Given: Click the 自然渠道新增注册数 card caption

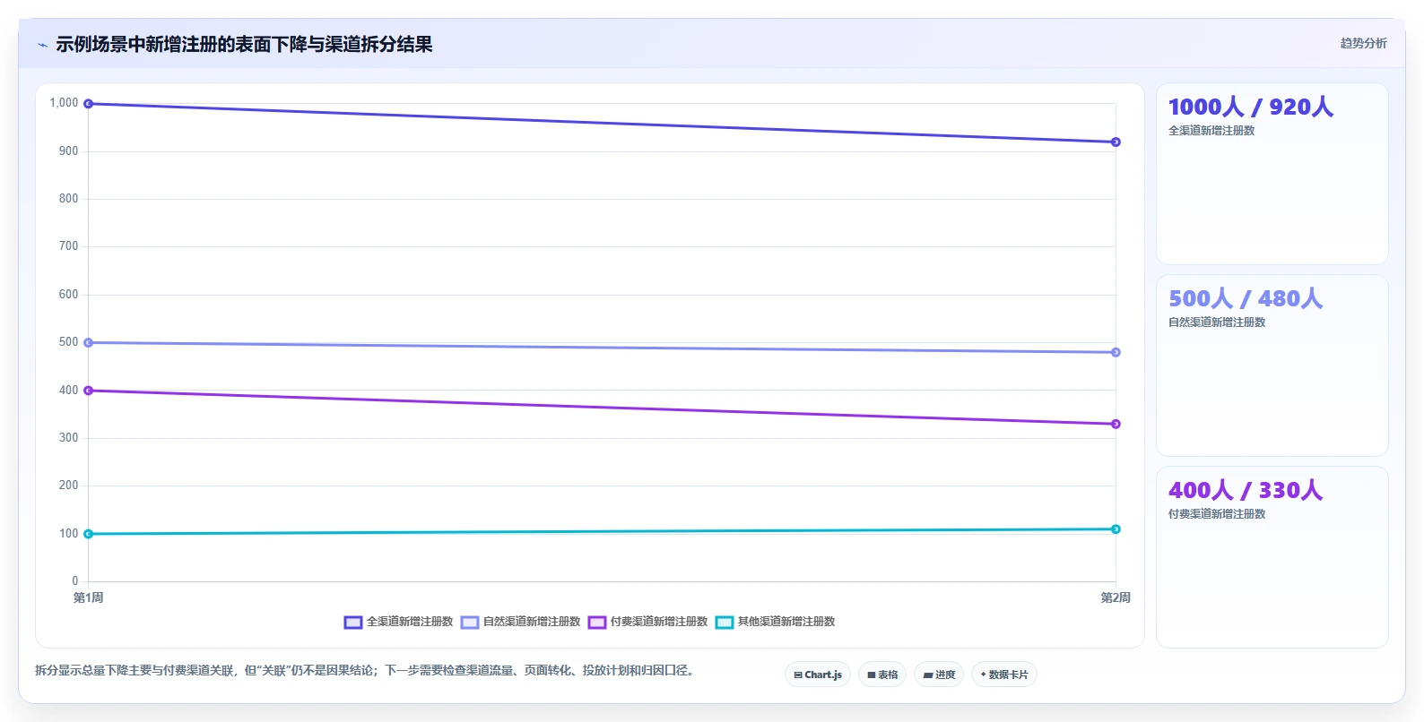Looking at the screenshot, I should (1217, 322).
